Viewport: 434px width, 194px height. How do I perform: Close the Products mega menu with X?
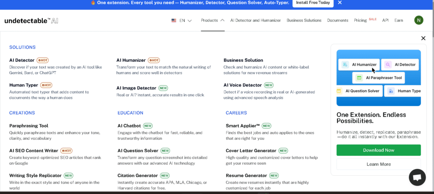click(x=423, y=38)
